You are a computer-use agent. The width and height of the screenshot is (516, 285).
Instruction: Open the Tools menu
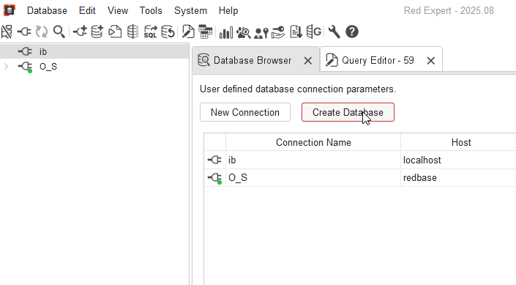(x=151, y=10)
